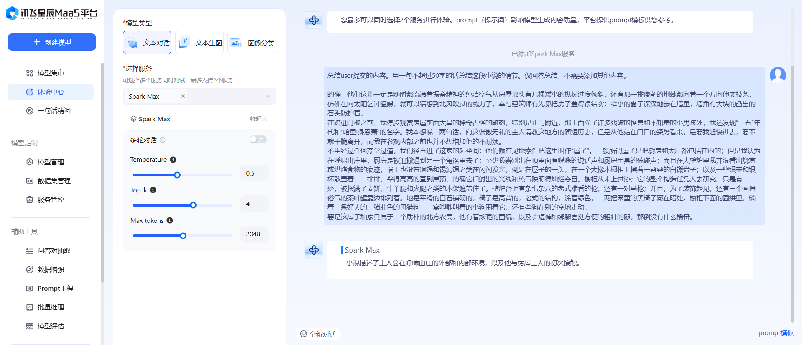The image size is (802, 345).
Task: Click the iFLYTEK MaaS platform logo
Action: tap(52, 13)
